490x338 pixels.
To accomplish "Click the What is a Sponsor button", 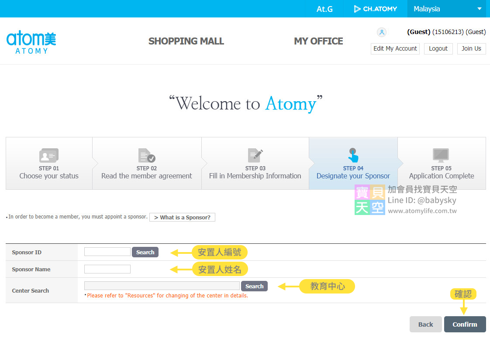I will click(182, 217).
